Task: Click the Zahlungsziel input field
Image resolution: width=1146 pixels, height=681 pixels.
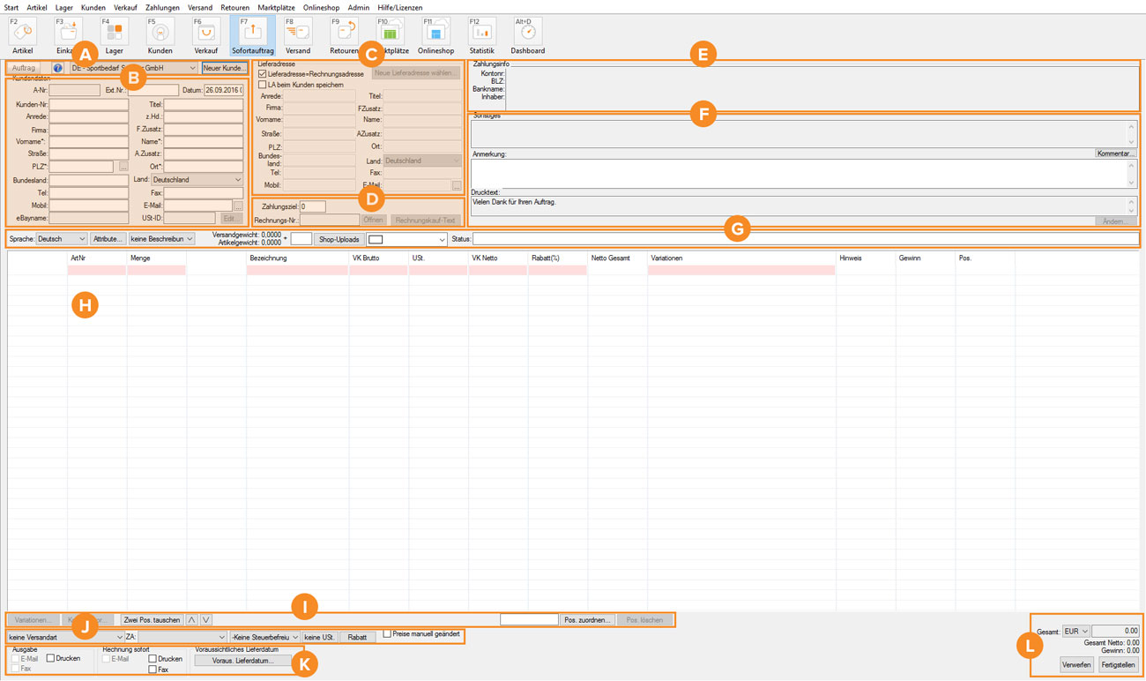Action: pos(313,206)
